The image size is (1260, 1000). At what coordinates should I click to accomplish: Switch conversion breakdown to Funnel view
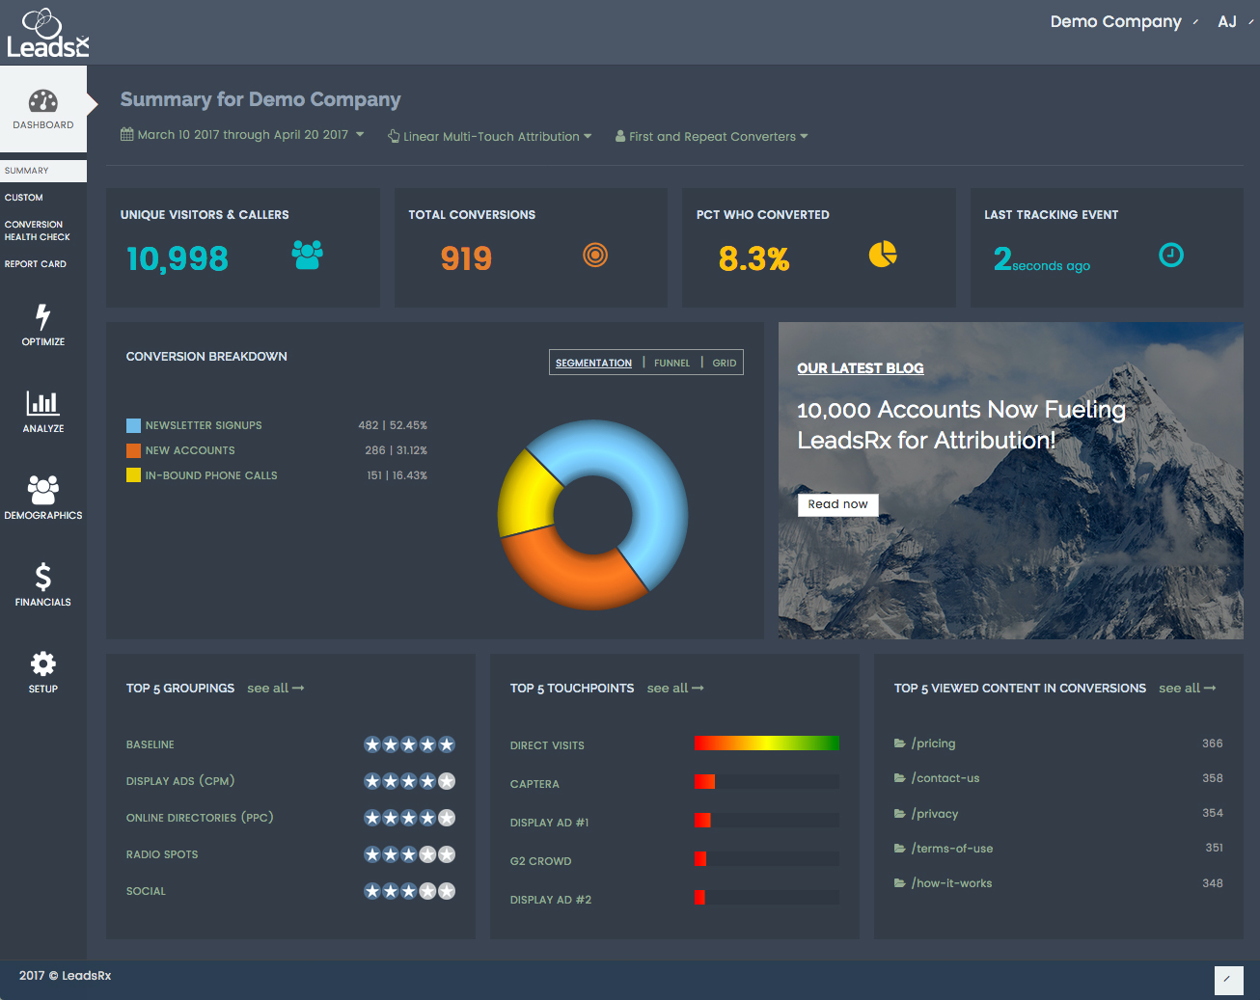671,364
